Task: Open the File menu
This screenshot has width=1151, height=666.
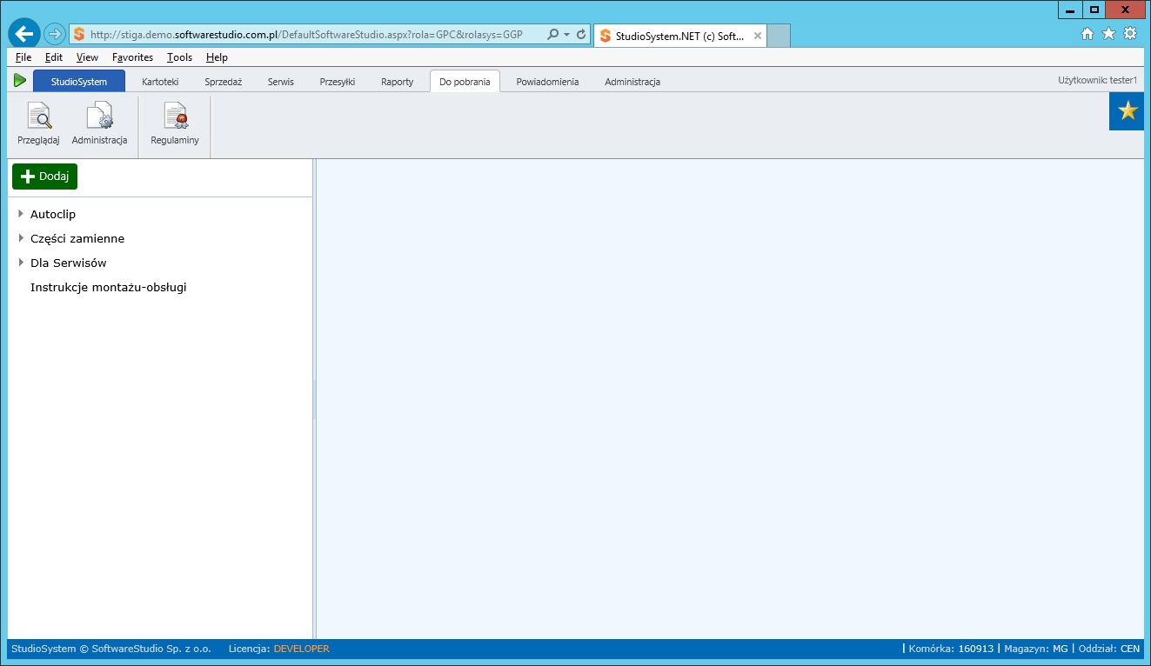Action: click(x=23, y=57)
